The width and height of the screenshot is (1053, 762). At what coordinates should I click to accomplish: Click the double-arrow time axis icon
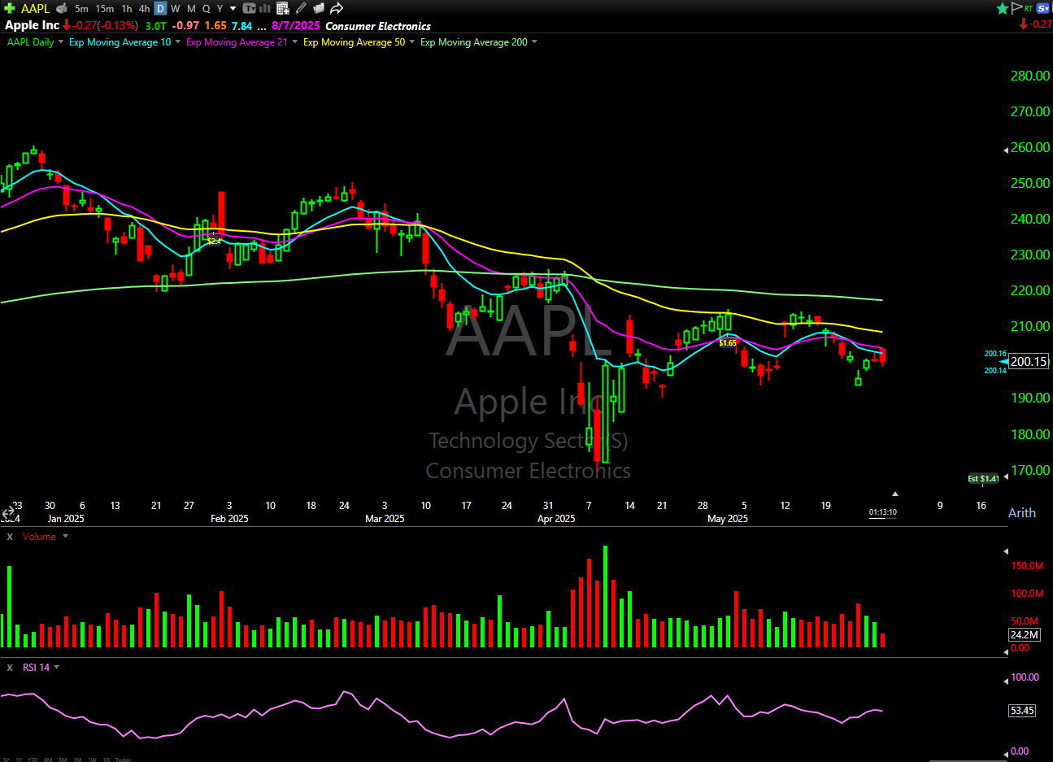(8, 513)
